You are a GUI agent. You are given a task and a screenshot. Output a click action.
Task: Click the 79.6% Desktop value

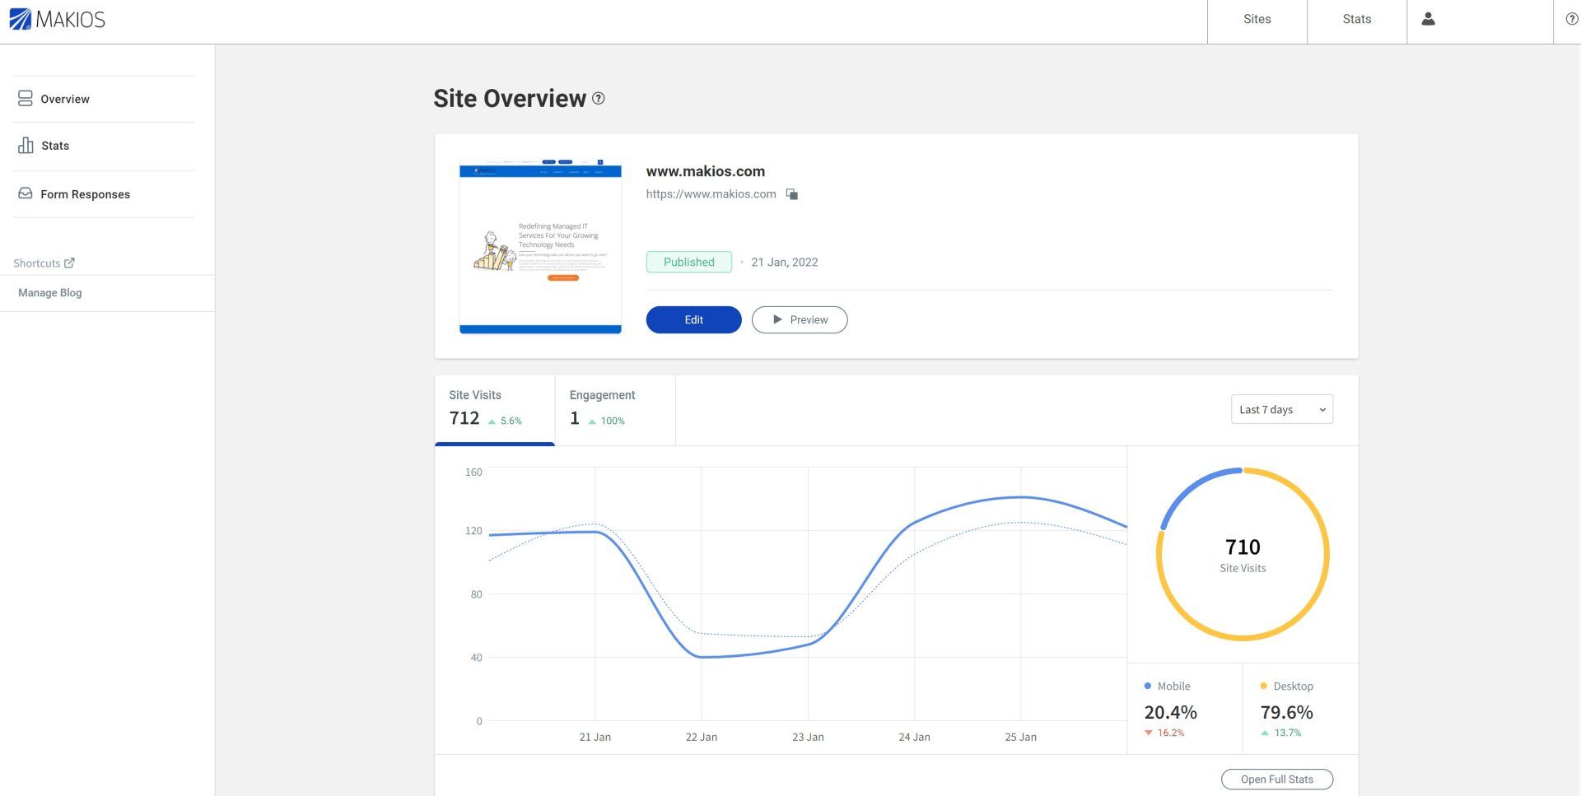pyautogui.click(x=1286, y=712)
